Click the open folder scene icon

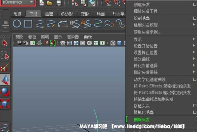point(50,3)
